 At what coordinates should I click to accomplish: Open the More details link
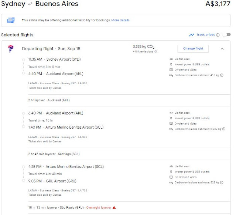pyautogui.click(x=120, y=20)
